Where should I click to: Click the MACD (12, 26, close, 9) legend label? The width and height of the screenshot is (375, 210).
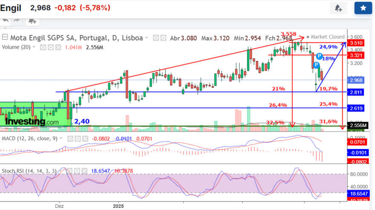click(30, 138)
